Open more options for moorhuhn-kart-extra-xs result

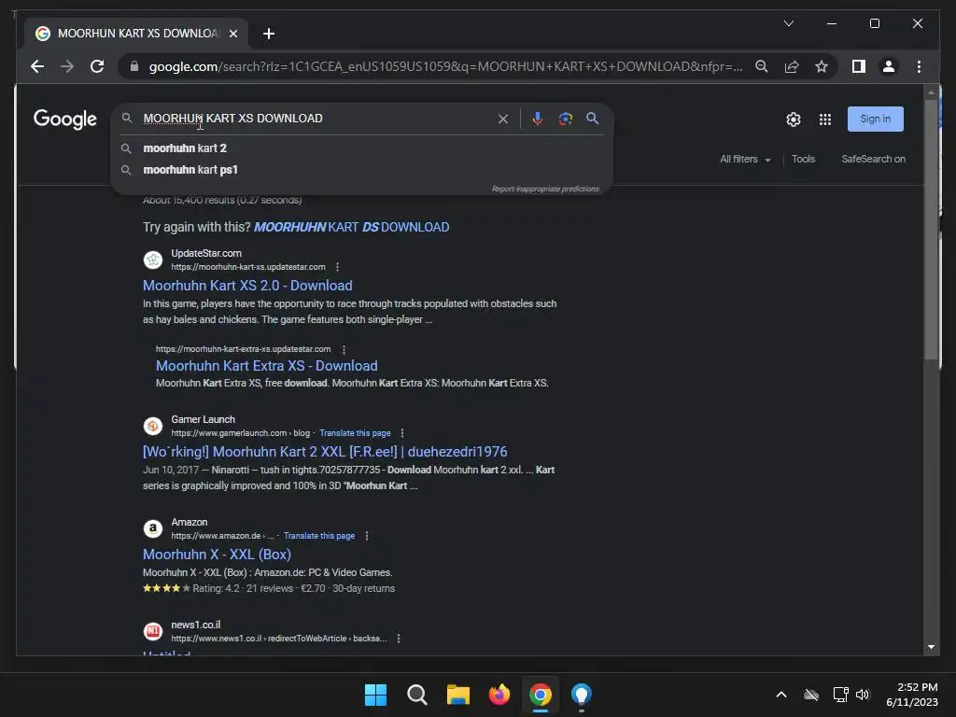pyautogui.click(x=344, y=349)
